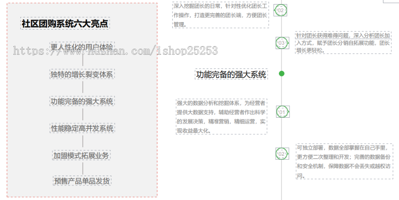The width and height of the screenshot is (399, 200).
Task: Click the 03 circle icon beside 针对团长获得难得问题 text
Action: point(282,42)
